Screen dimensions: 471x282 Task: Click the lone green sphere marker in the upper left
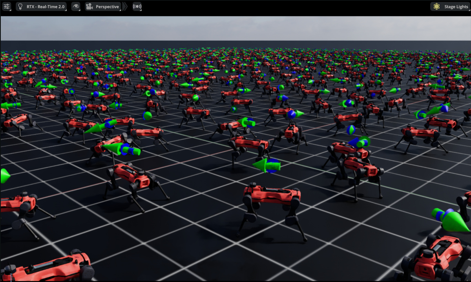coord(147,116)
